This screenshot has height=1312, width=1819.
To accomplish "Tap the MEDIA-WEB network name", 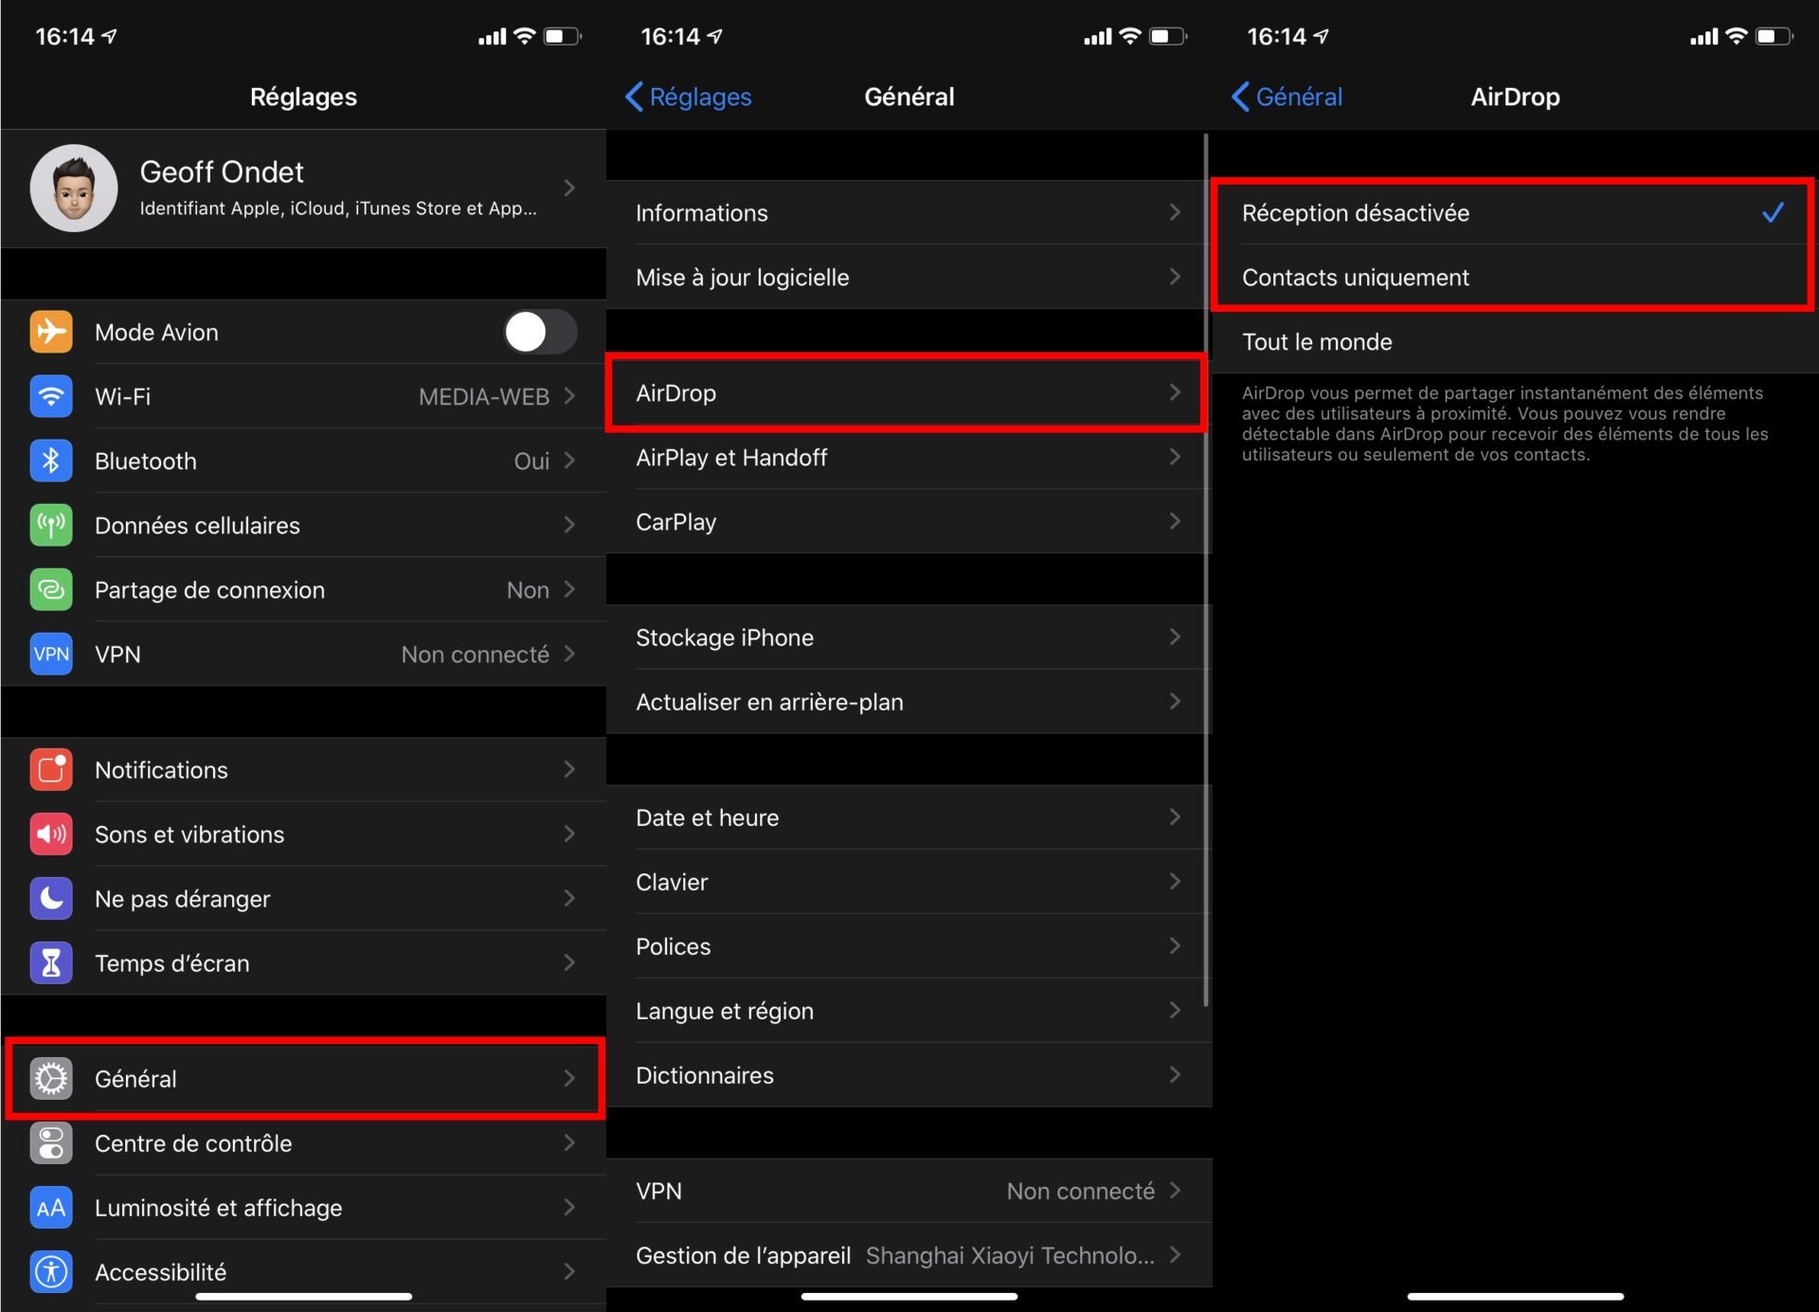I will click(x=484, y=397).
